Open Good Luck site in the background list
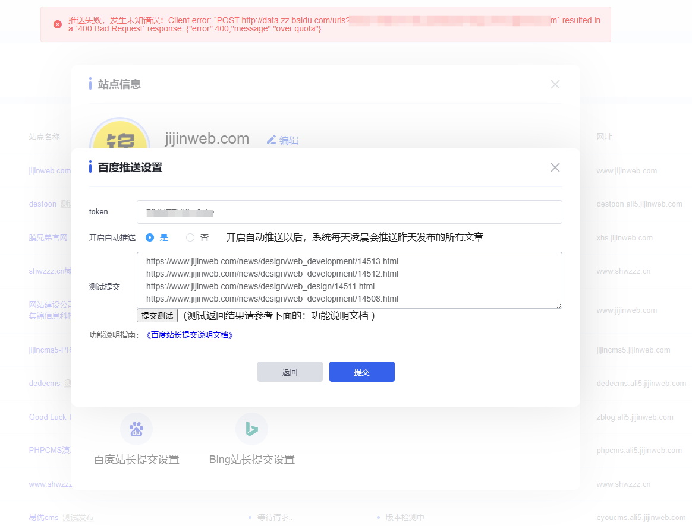Image resolution: width=692 pixels, height=526 pixels. point(50,417)
